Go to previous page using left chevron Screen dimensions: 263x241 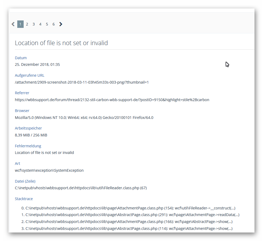[x=13, y=24]
